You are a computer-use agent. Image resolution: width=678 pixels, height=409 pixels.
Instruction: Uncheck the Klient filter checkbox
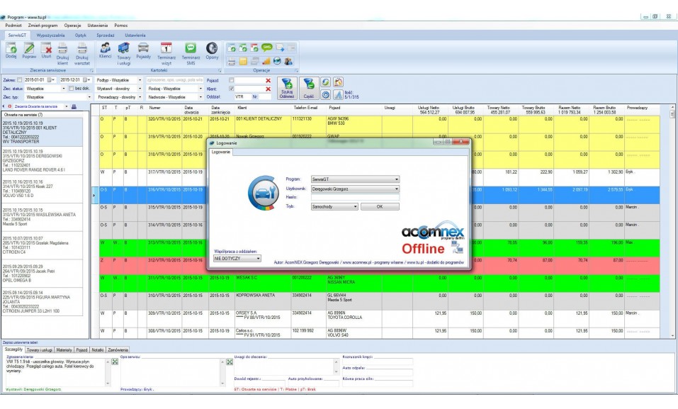(232, 89)
